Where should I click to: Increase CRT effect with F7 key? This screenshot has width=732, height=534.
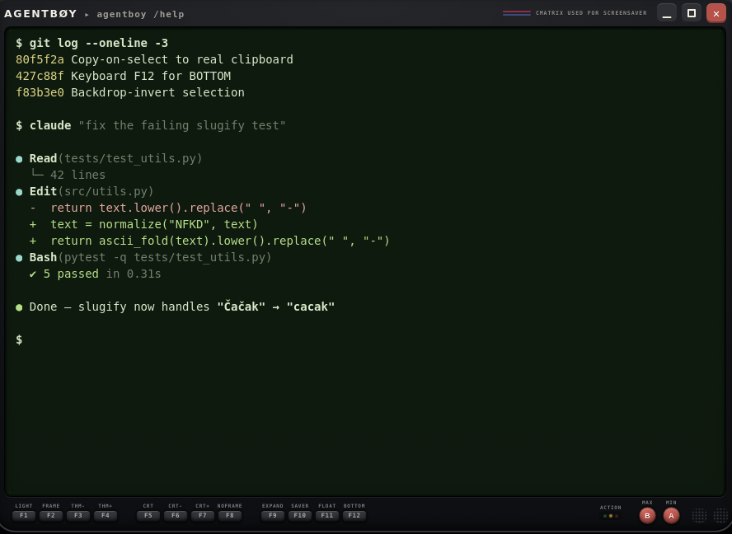point(203,515)
